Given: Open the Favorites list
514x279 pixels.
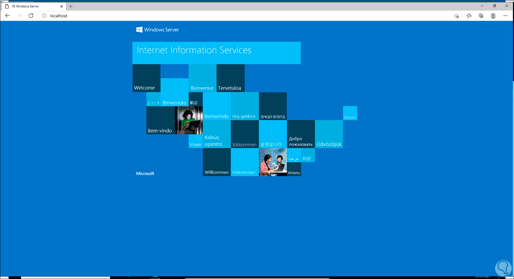Looking at the screenshot, I should tap(469, 16).
